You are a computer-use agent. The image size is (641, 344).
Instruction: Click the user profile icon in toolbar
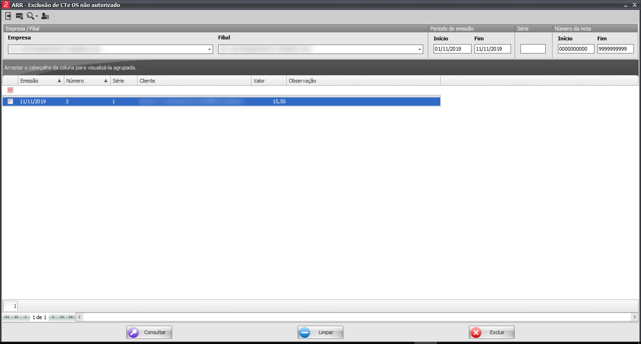click(45, 16)
